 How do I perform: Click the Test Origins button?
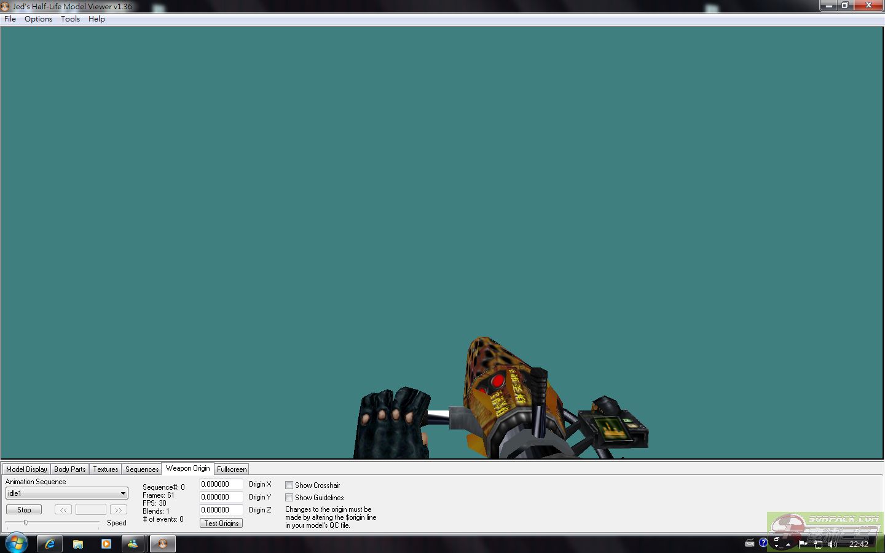tap(221, 524)
